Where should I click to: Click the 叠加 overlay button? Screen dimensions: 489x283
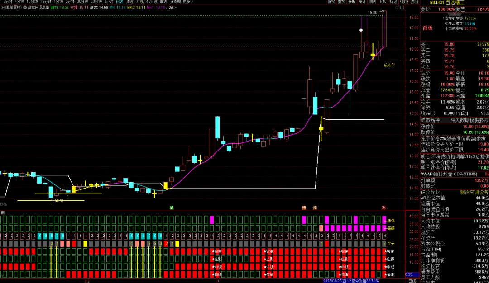[341, 1]
